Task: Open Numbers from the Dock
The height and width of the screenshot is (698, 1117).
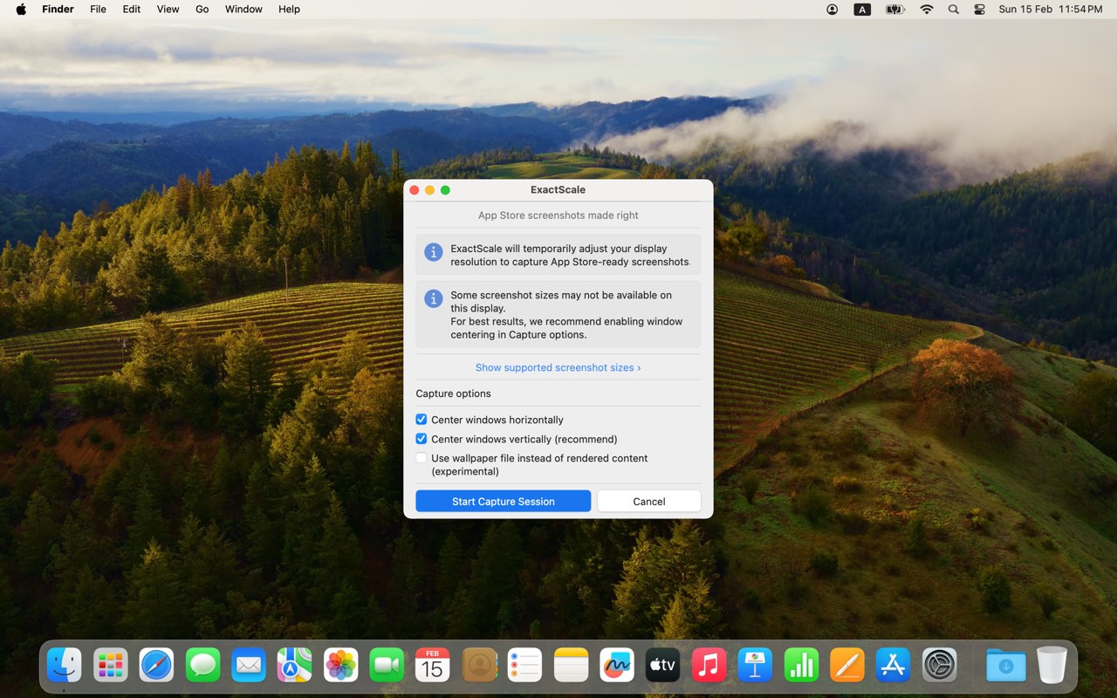Action: point(801,666)
